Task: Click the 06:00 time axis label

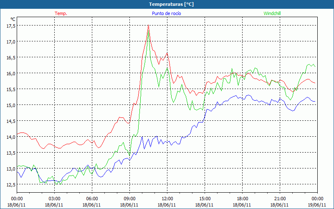Action: point(92,199)
